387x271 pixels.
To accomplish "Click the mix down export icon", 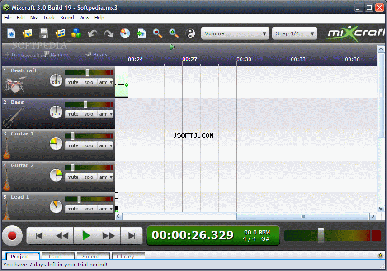I will [x=142, y=33].
